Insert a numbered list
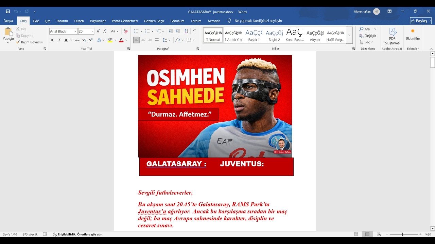The image size is (435, 244). pos(147,31)
